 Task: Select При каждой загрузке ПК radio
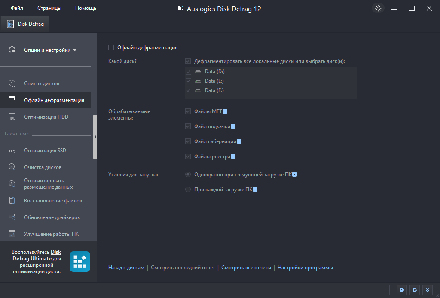pos(188,190)
